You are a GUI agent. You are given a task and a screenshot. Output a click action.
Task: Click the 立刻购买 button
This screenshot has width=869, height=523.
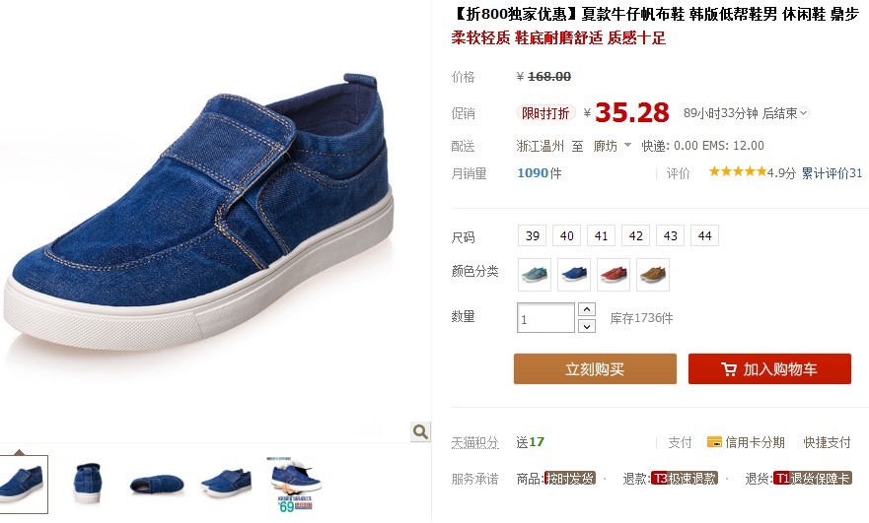point(595,369)
